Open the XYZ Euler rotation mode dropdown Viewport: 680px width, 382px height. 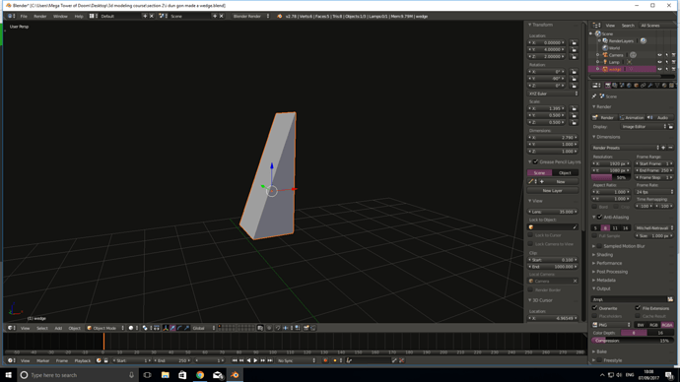point(553,94)
